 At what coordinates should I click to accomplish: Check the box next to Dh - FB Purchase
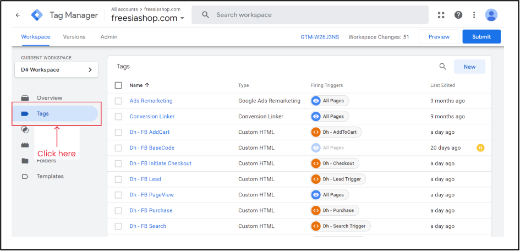click(x=118, y=211)
